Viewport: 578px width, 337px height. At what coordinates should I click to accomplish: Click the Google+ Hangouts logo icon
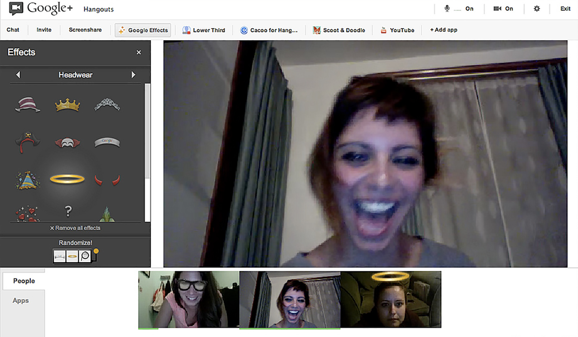tap(16, 8)
